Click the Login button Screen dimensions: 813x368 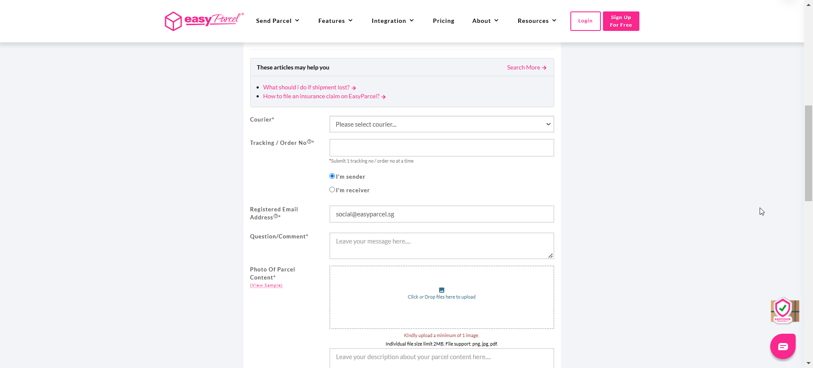pos(585,21)
